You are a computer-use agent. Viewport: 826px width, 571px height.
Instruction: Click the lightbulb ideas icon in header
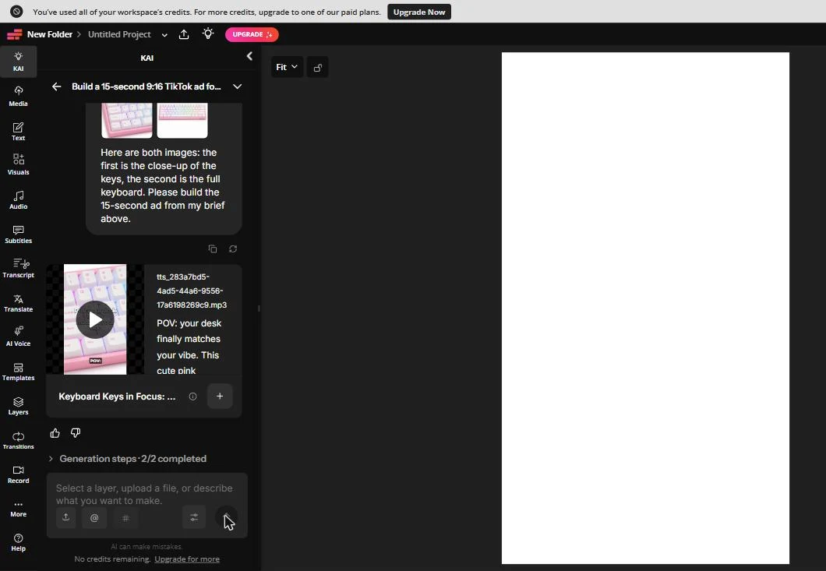[208, 34]
